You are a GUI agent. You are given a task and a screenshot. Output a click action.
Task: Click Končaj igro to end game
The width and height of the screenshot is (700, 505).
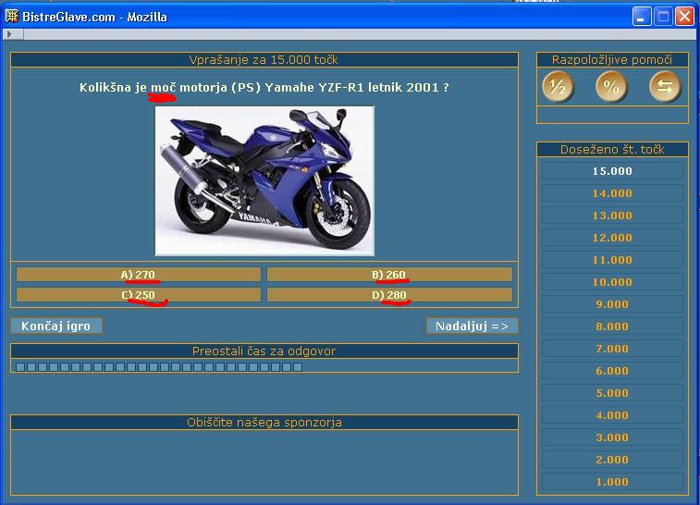click(x=56, y=326)
